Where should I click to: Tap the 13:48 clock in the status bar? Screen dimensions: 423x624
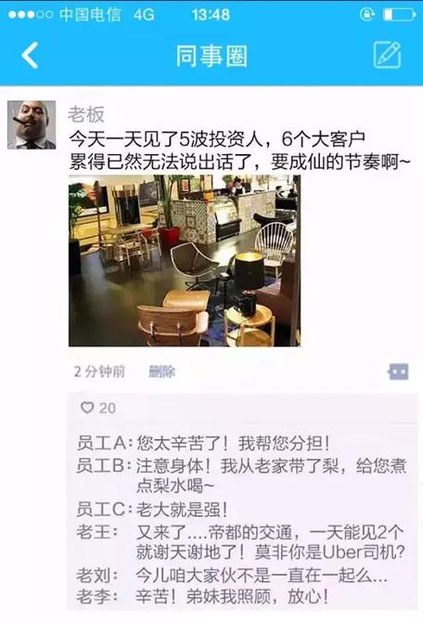pos(211,15)
